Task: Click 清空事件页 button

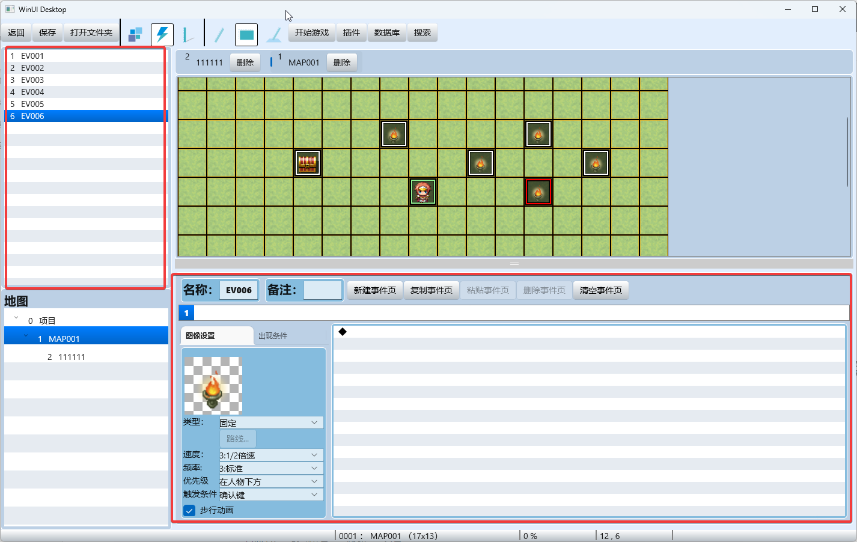Action: [601, 290]
